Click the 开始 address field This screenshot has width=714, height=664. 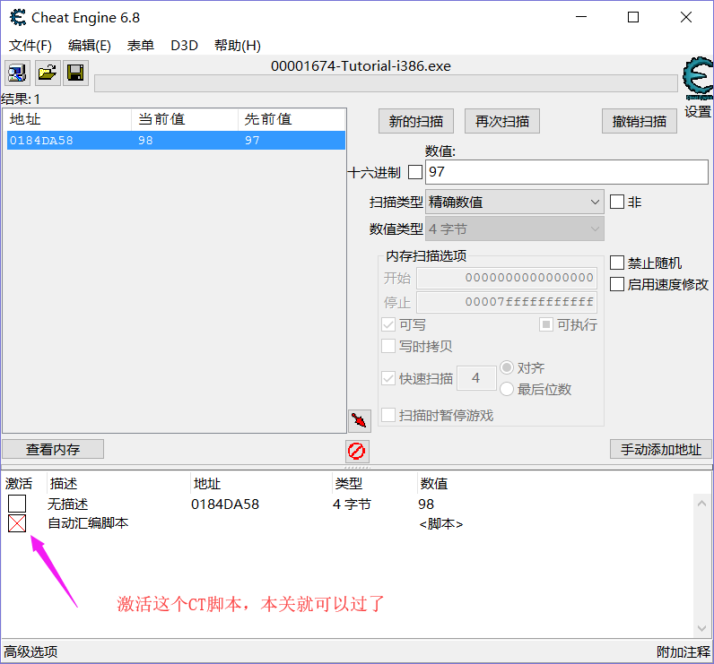pos(507,278)
